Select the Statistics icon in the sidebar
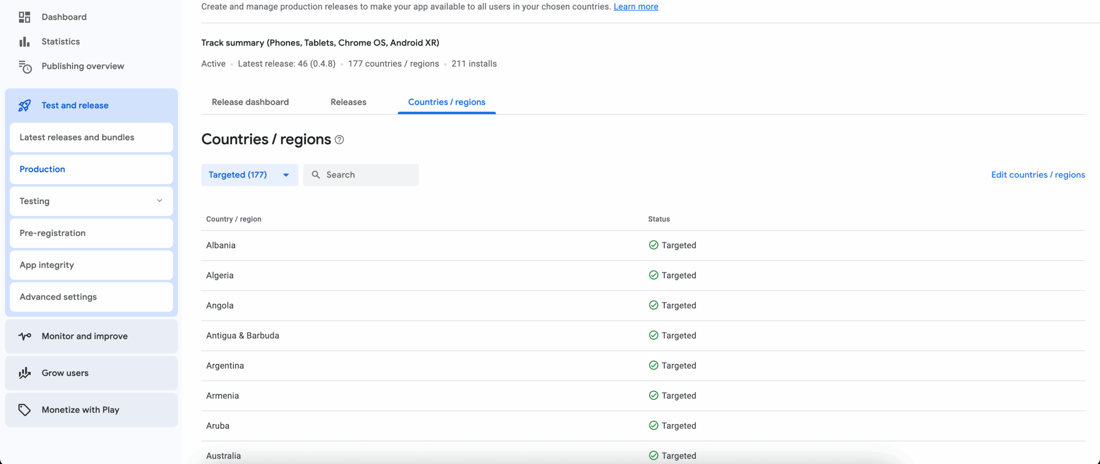 point(24,41)
